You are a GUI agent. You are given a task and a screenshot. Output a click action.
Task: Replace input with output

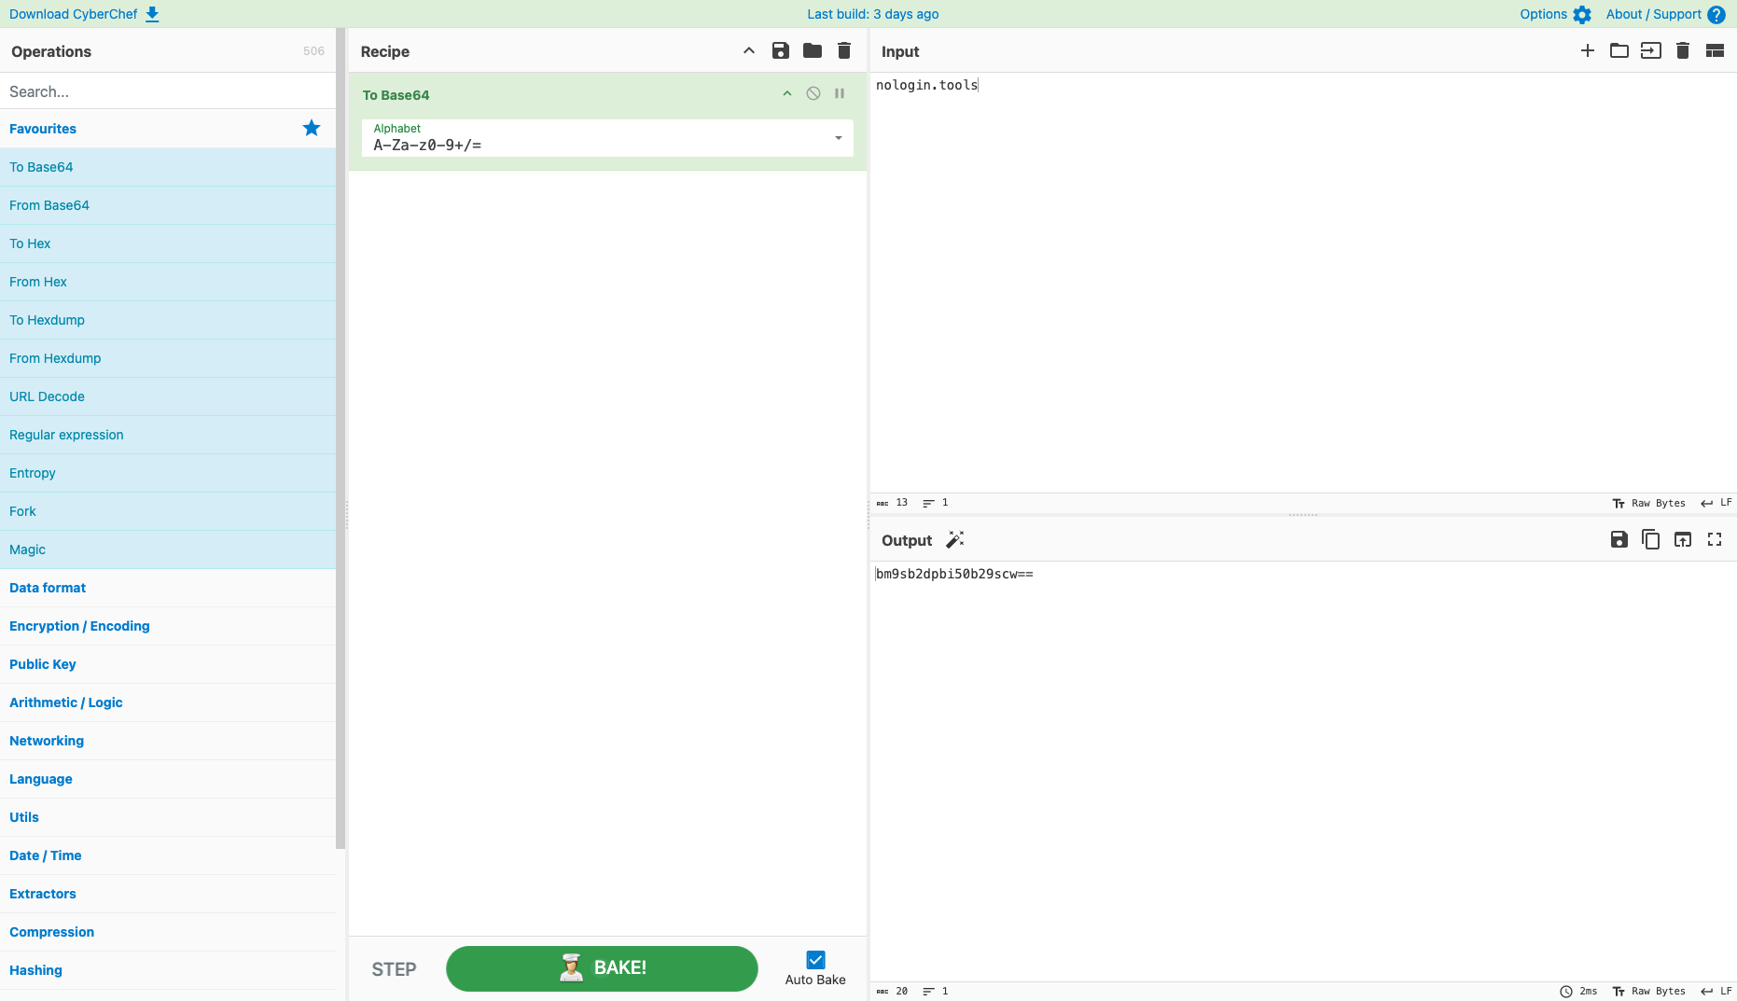tap(1683, 540)
